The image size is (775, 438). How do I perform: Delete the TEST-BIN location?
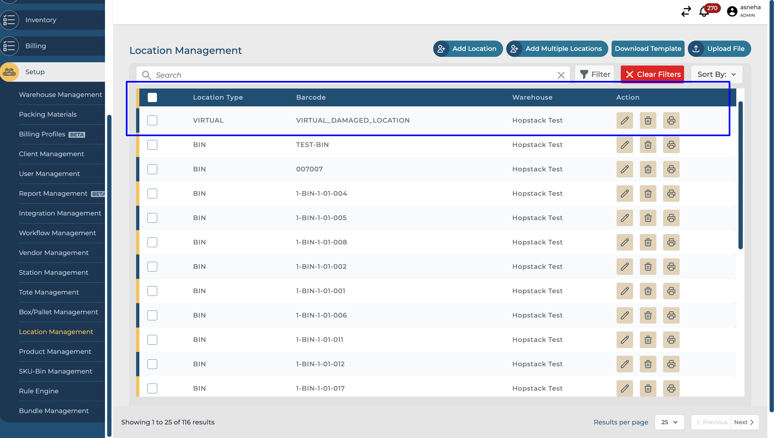tap(648, 145)
